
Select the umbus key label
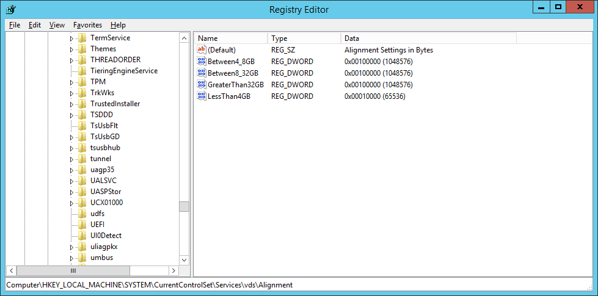[102, 258]
